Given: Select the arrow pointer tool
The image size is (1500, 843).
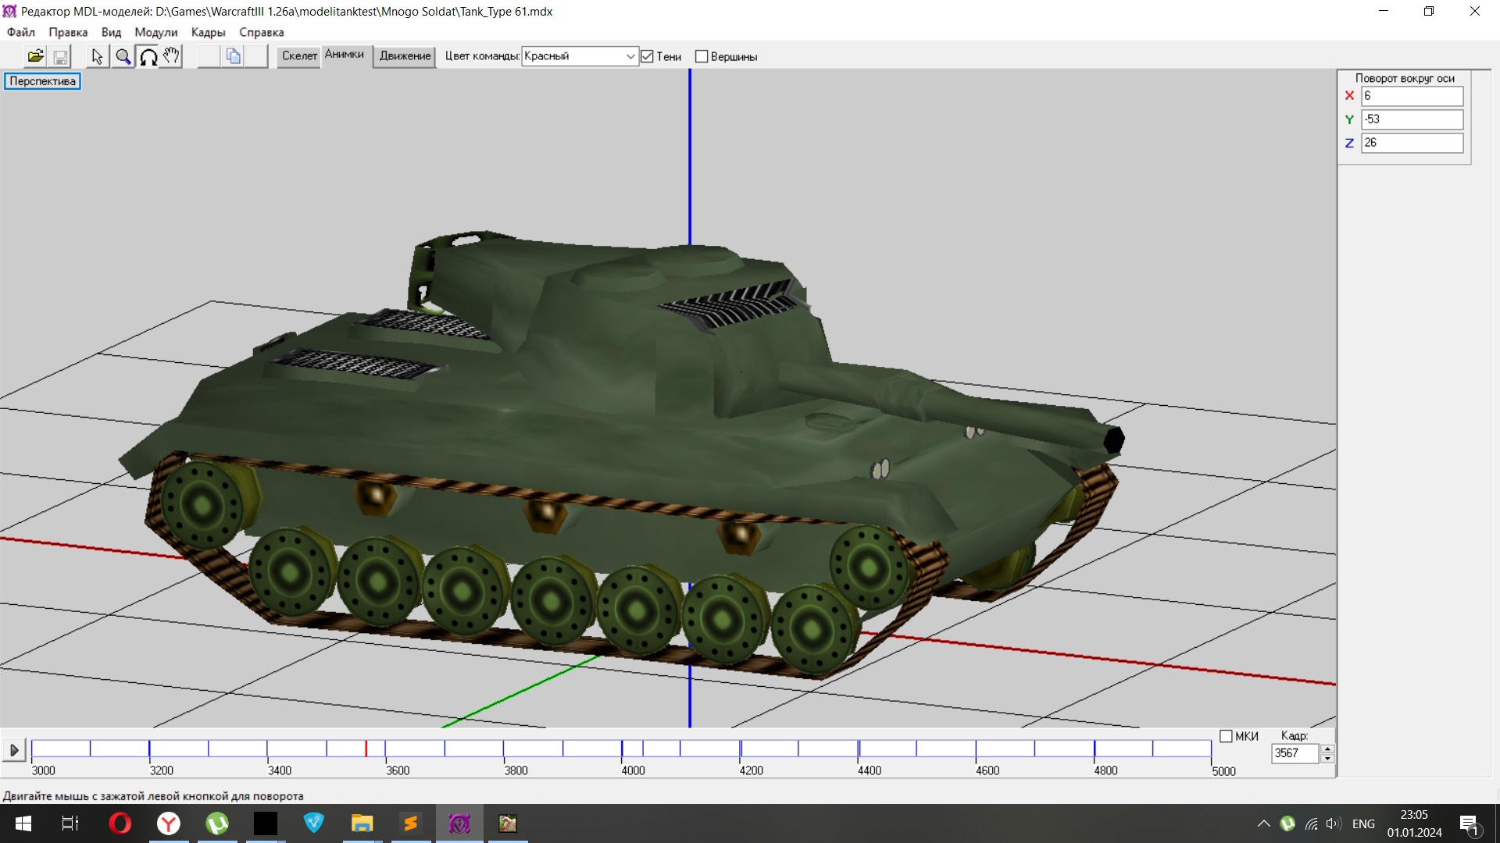Looking at the screenshot, I should tap(97, 56).
